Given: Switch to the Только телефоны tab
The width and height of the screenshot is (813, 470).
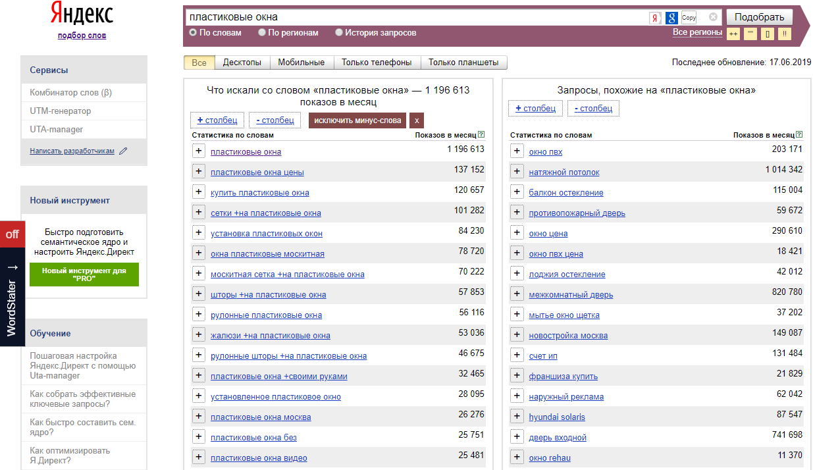Looking at the screenshot, I should pos(377,63).
